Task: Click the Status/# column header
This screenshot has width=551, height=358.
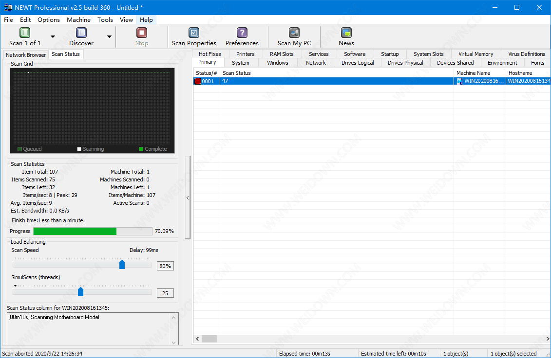Action: click(207, 73)
